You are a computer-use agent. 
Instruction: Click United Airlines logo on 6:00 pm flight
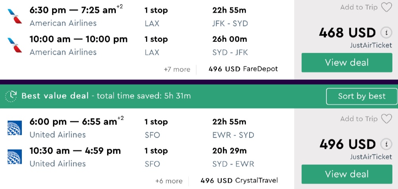15,128
